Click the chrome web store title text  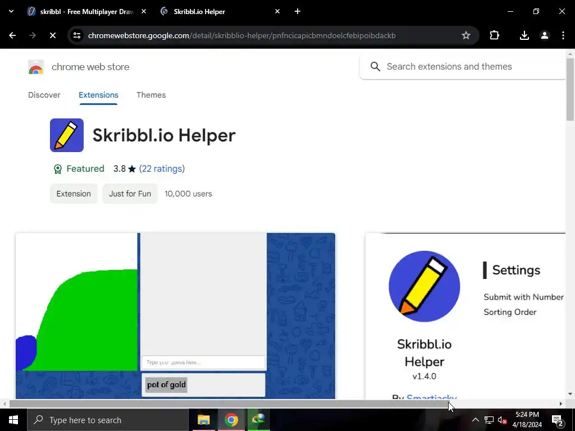[x=90, y=67]
